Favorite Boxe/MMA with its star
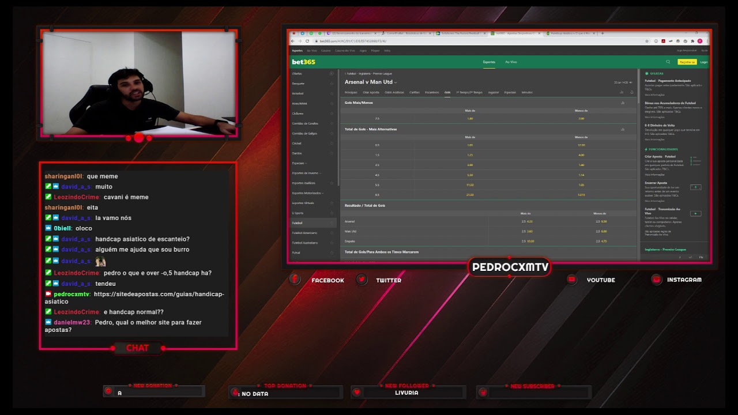 point(332,104)
